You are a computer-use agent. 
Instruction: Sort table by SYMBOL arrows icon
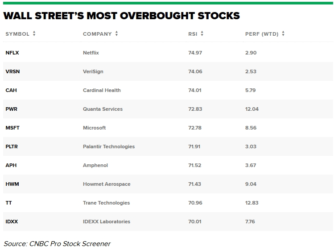coord(34,34)
